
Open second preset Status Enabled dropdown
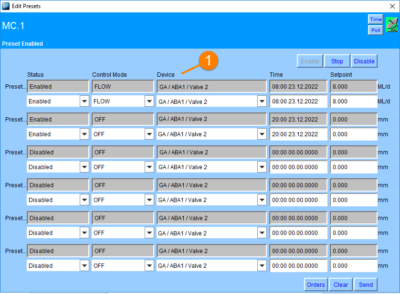(x=84, y=134)
